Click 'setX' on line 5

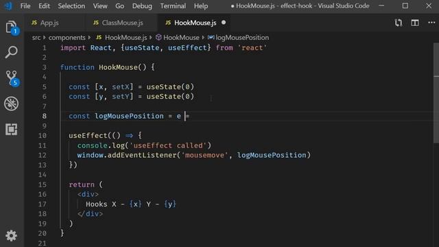tap(121, 87)
